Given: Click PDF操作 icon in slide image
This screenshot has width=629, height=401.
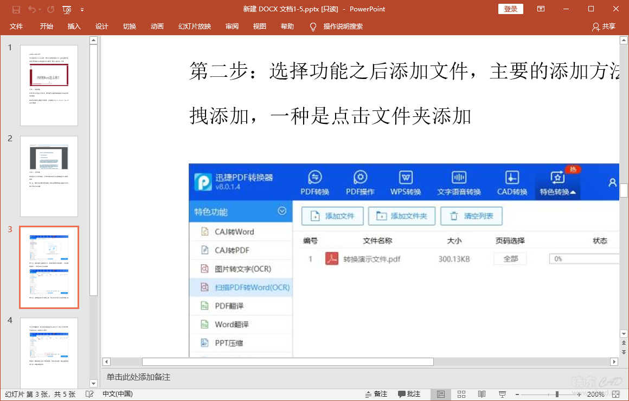Looking at the screenshot, I should [x=360, y=182].
